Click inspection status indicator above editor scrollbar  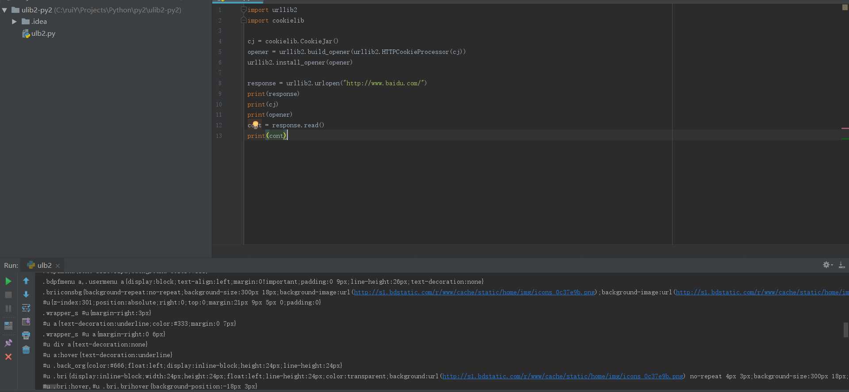click(x=845, y=7)
